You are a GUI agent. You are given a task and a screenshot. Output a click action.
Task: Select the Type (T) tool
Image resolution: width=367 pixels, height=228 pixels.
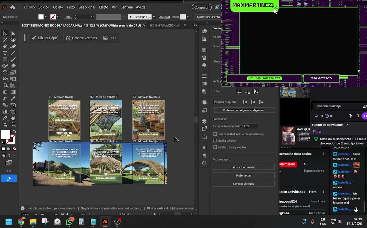pyautogui.click(x=5, y=53)
